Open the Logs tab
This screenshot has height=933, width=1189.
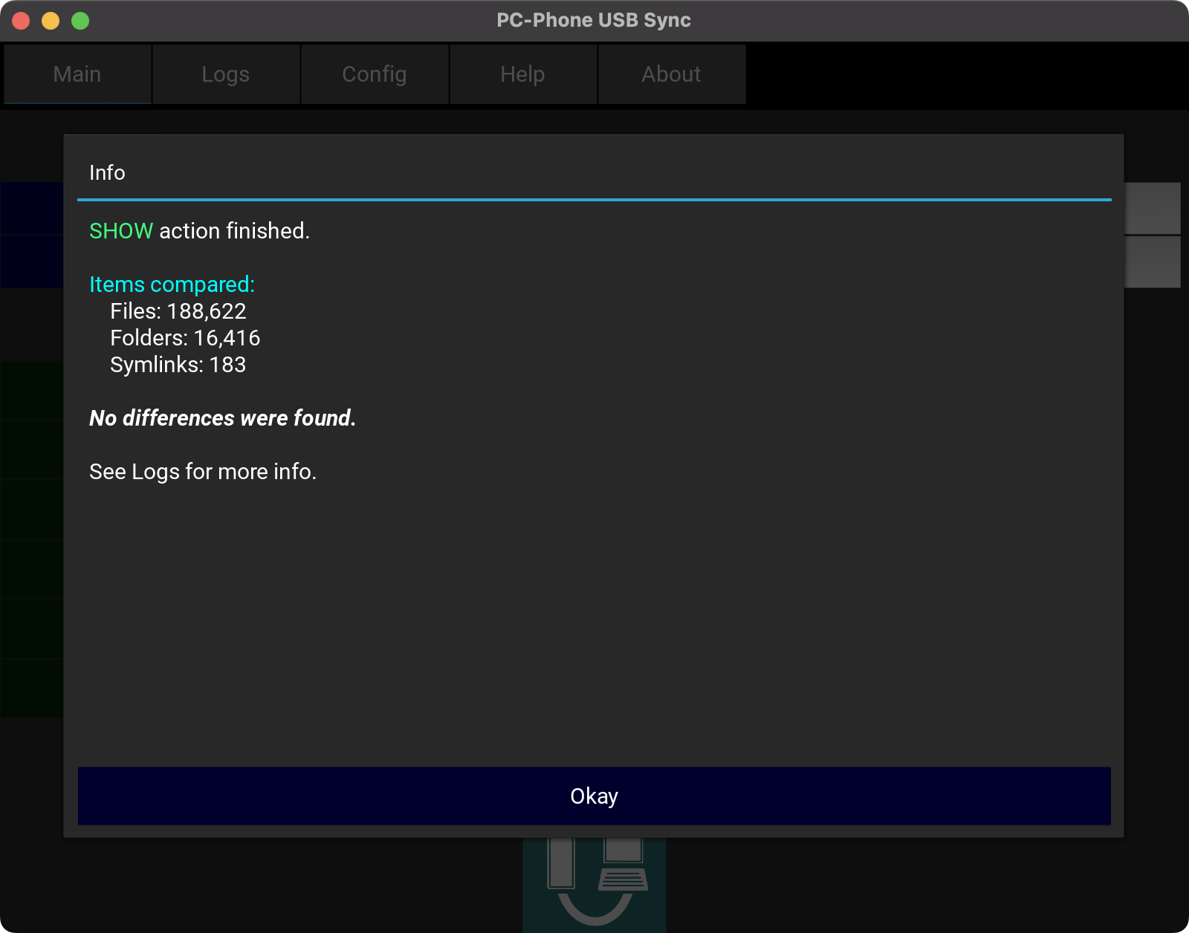(226, 74)
